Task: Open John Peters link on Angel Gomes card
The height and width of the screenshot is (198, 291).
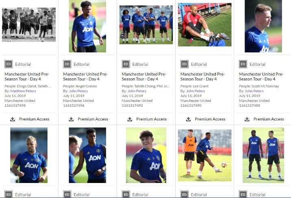Action: click(x=78, y=91)
